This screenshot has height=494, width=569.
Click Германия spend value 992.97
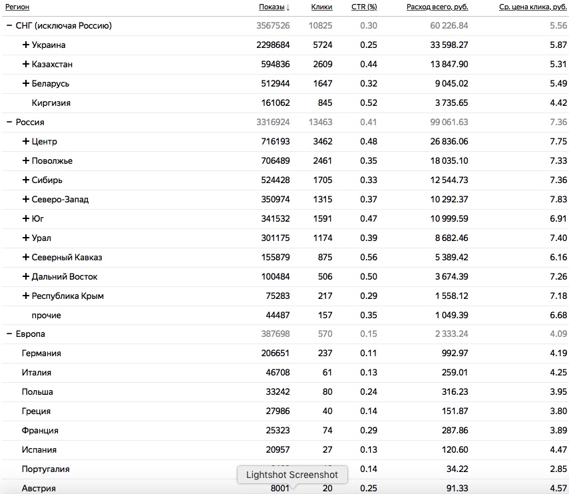click(455, 353)
